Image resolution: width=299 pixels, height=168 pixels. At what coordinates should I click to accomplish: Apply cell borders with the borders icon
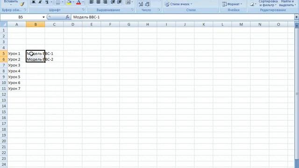[58, 2]
